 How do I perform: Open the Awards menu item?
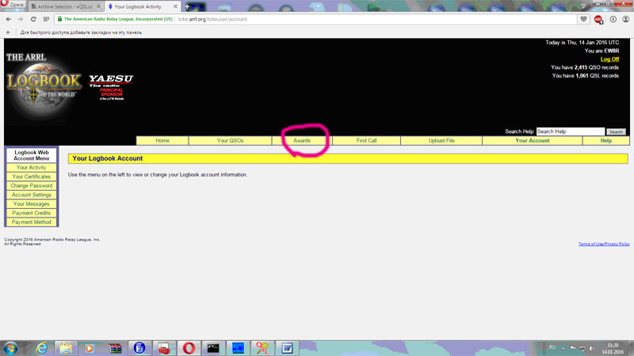[302, 141]
